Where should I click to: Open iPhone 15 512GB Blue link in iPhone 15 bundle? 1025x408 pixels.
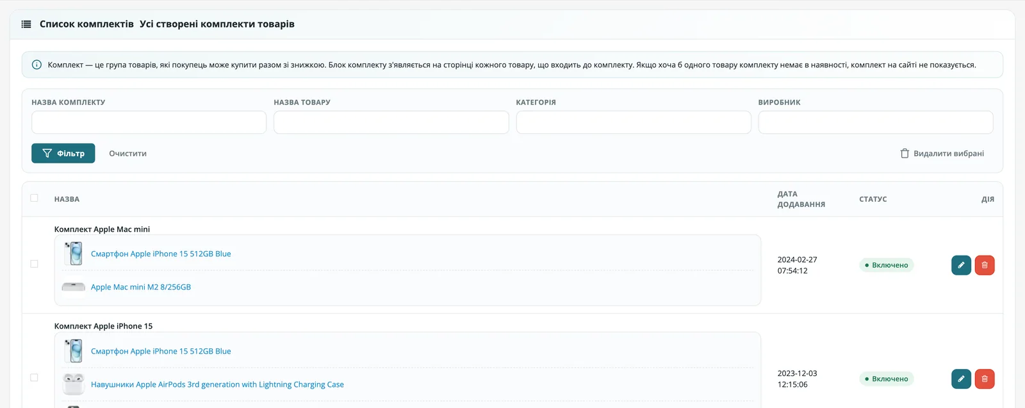point(161,352)
